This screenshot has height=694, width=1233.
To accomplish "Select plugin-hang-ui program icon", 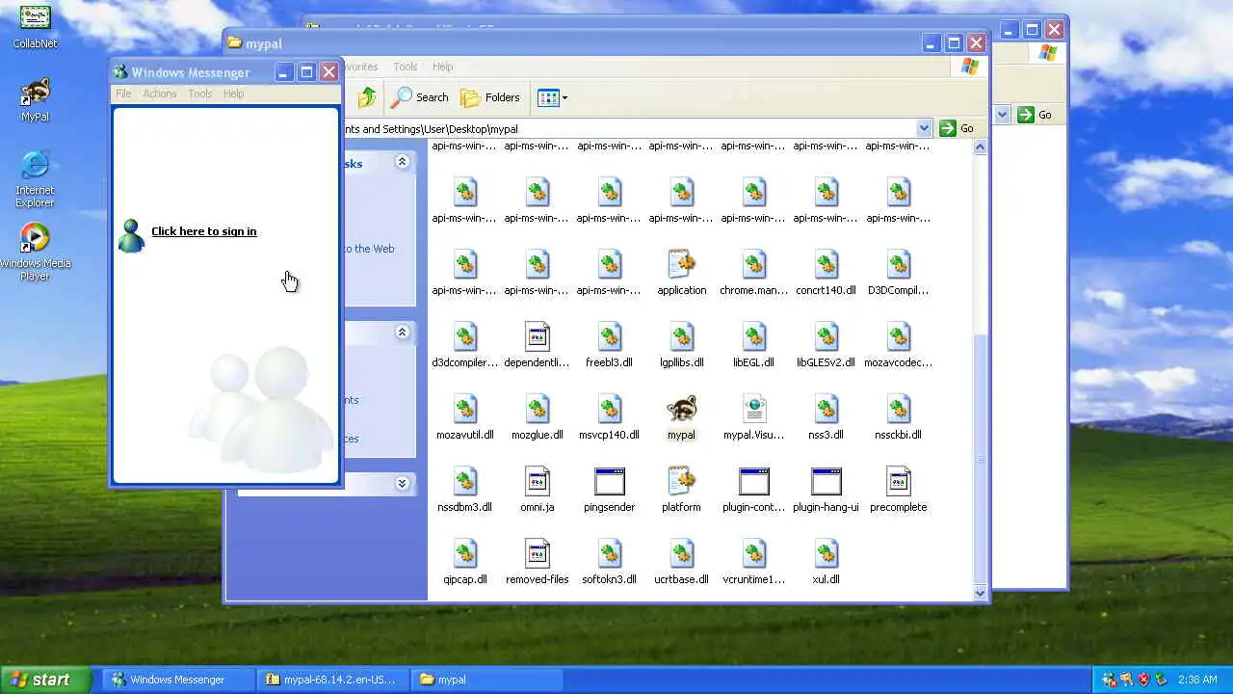I will [826, 481].
